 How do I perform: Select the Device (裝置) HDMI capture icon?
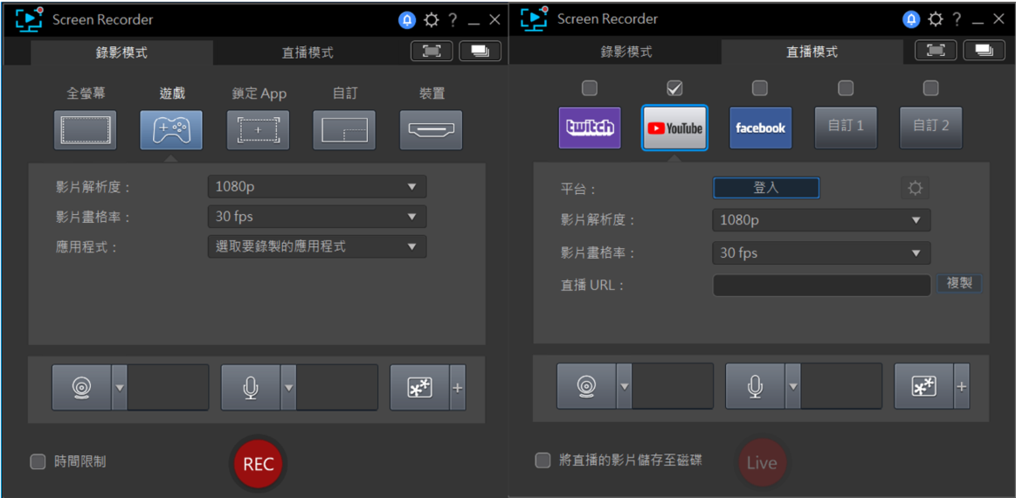pos(431,130)
